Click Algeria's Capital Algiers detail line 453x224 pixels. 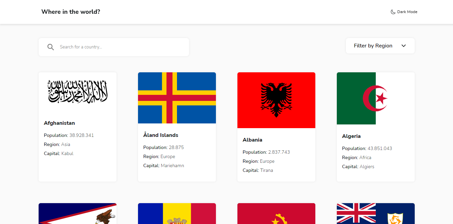(358, 166)
